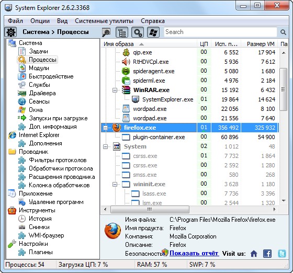Select Расширения проводника in the sidebar
Viewport: 293px width, 273px height.
click(x=62, y=177)
